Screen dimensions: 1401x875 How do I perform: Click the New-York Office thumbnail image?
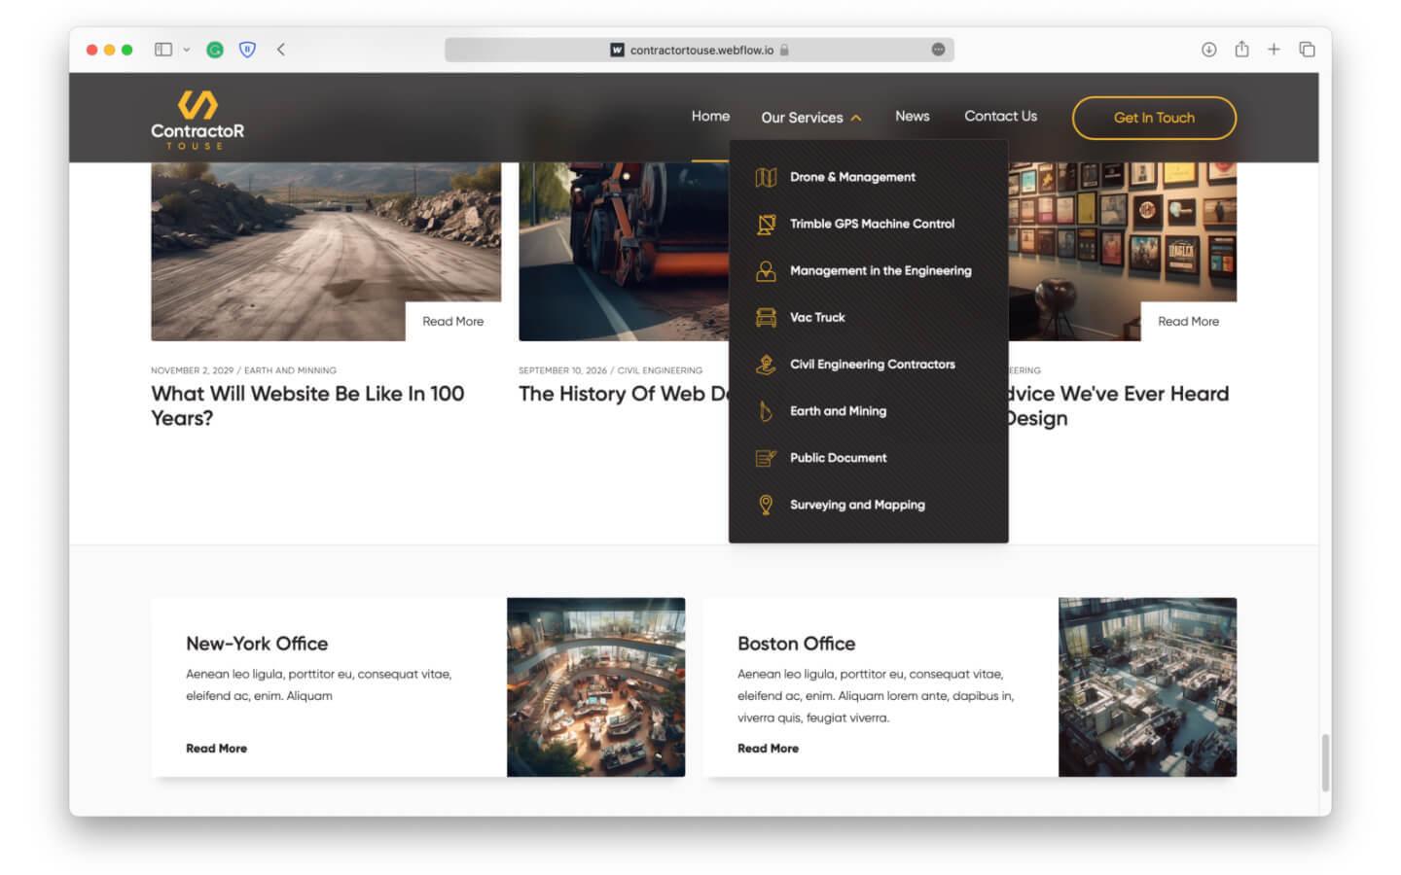tap(595, 686)
